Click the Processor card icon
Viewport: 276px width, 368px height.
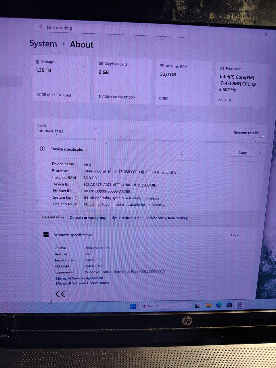pyautogui.click(x=222, y=68)
